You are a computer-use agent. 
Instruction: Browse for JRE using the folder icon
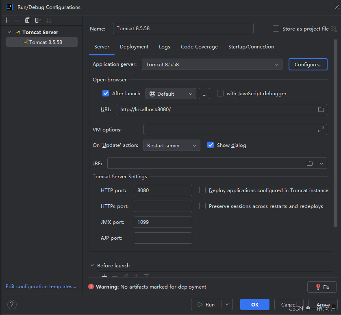click(309, 163)
